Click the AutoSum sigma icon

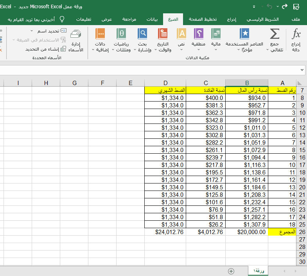coord(275,34)
